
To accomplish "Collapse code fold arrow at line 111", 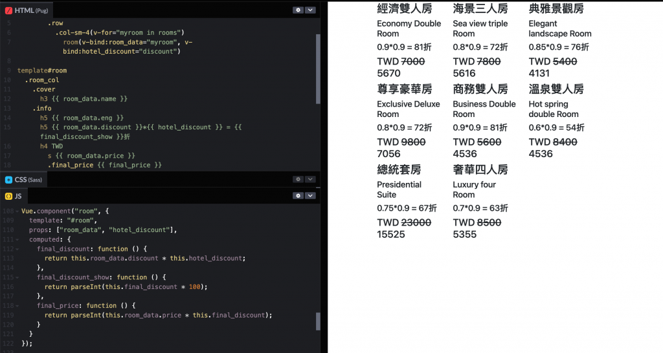I will click(17, 239).
